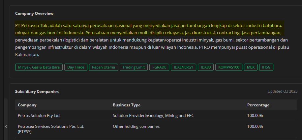Viewport: 302px width, 140px height.
Task: Click the left sidebar collapse chevron
Action: pos(6,126)
